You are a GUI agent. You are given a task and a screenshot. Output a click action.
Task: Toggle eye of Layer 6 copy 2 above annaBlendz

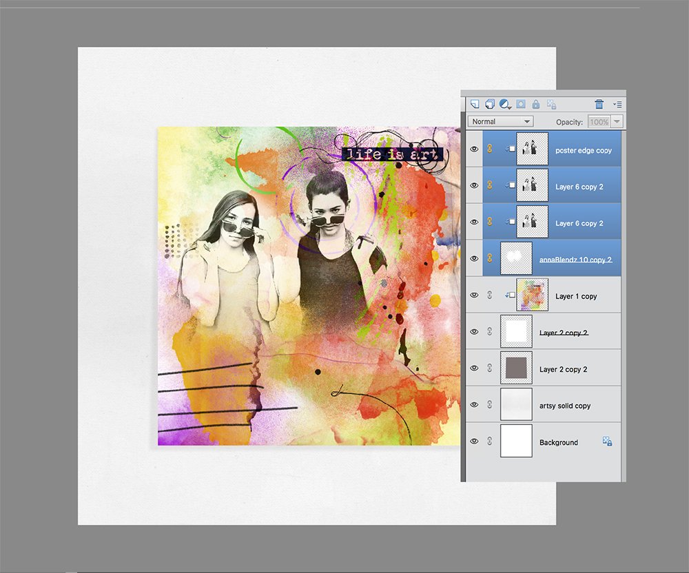[474, 222]
